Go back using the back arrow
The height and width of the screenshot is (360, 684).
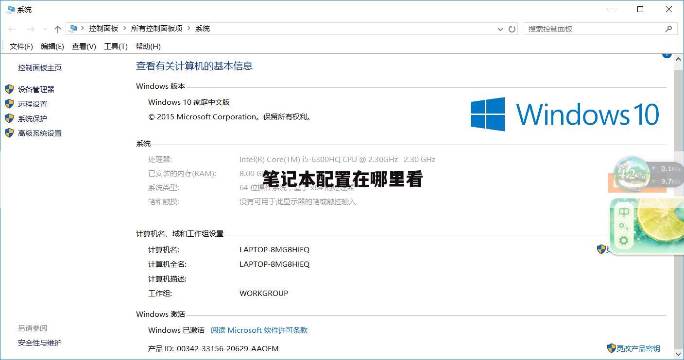[12, 29]
